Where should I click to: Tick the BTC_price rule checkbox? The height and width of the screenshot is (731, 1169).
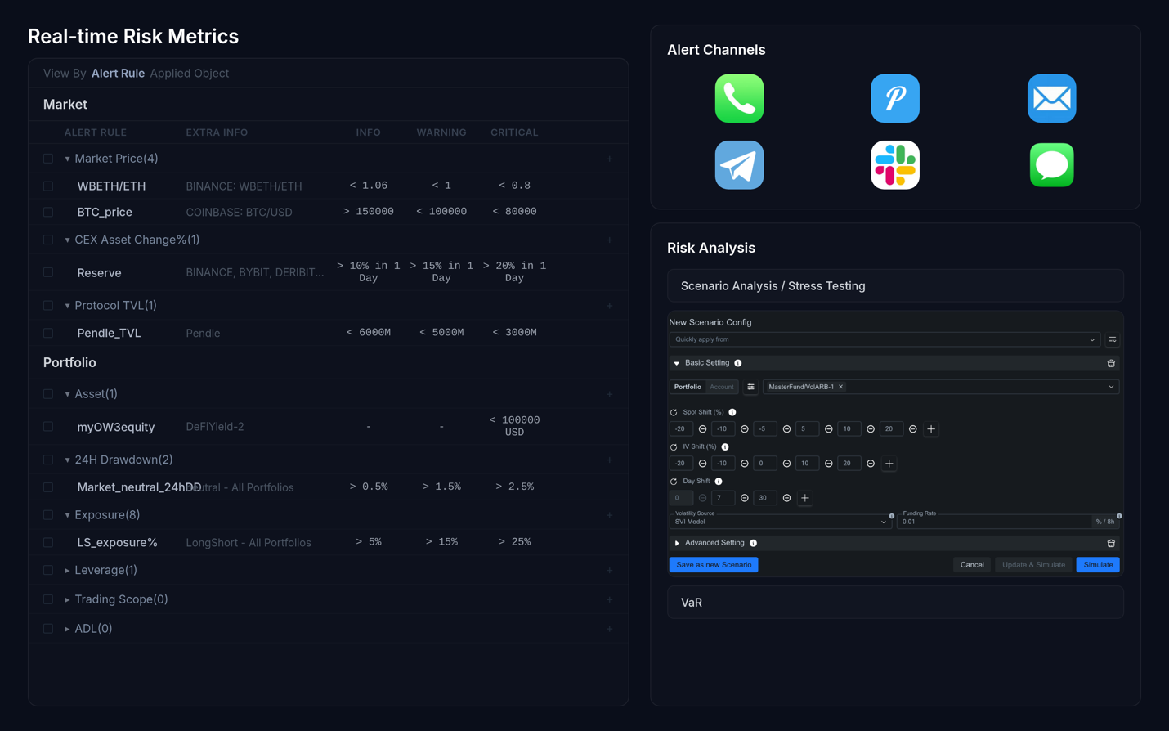pyautogui.click(x=48, y=213)
